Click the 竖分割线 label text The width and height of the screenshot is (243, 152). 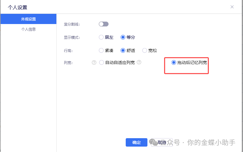tap(72, 24)
